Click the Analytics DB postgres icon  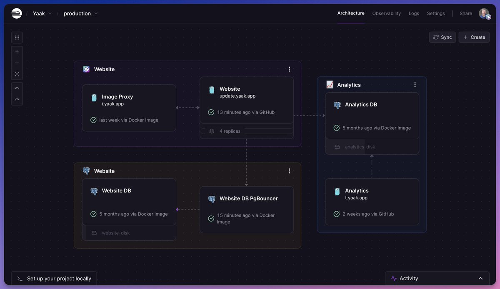337,105
